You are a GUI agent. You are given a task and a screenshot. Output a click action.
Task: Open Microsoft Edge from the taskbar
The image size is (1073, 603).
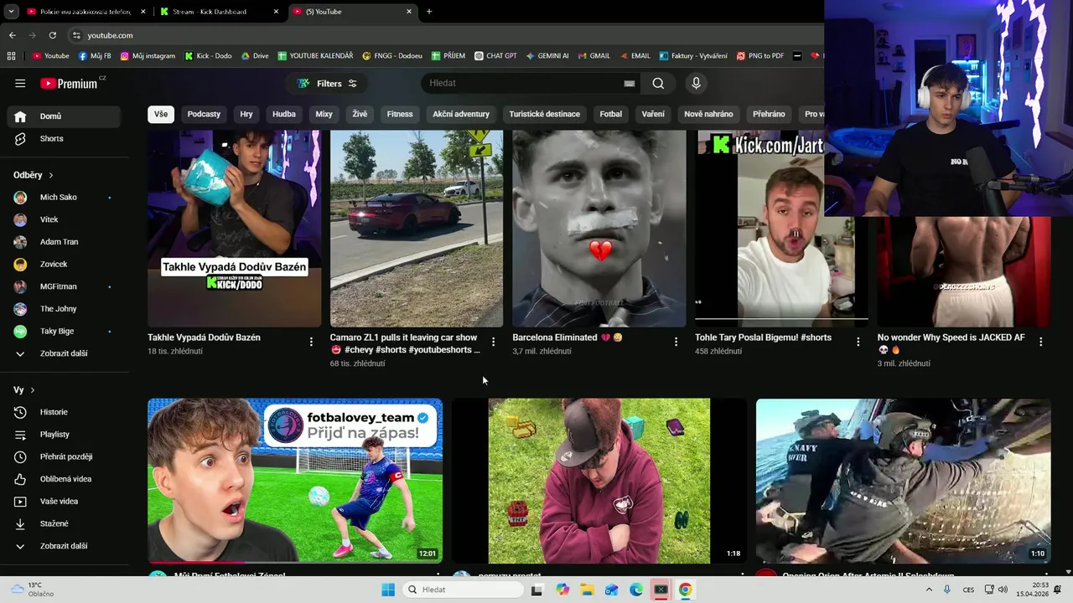pos(636,590)
